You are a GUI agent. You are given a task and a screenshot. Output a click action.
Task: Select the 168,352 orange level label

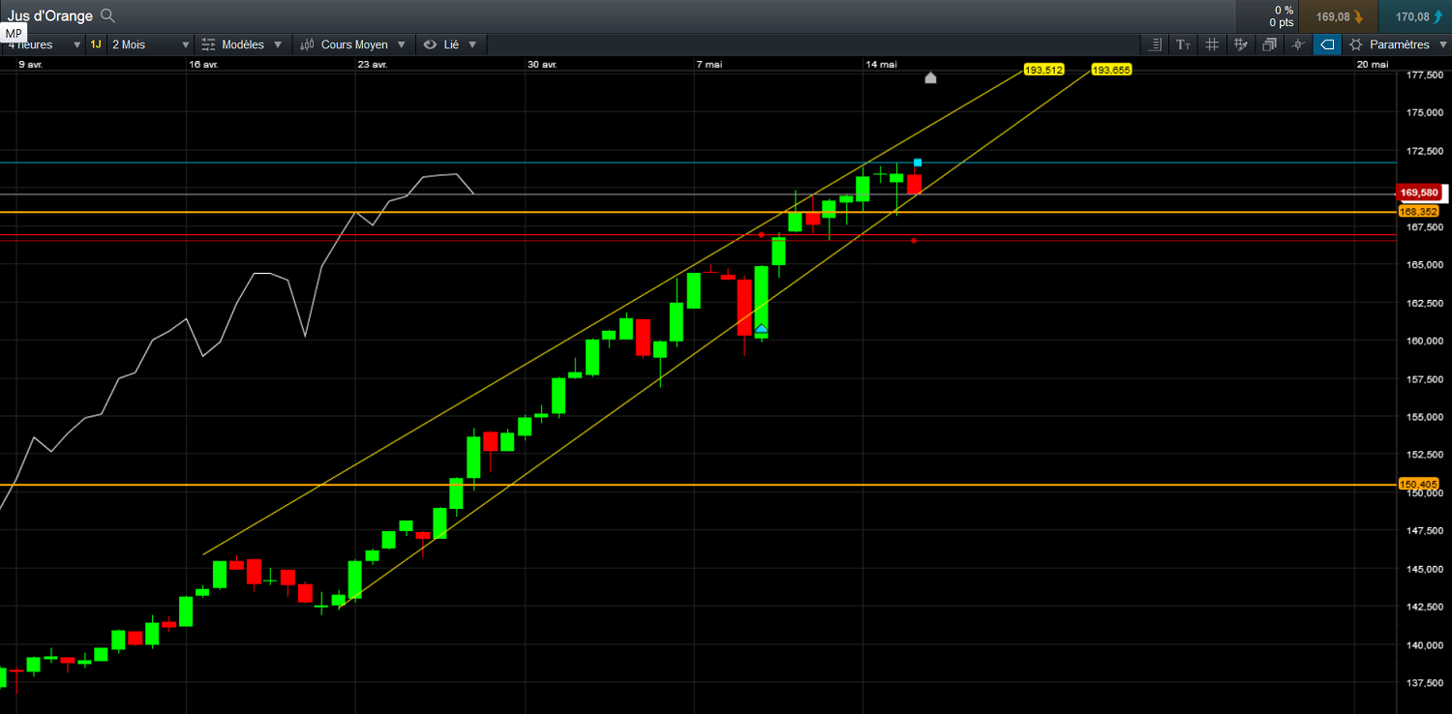(x=1419, y=211)
